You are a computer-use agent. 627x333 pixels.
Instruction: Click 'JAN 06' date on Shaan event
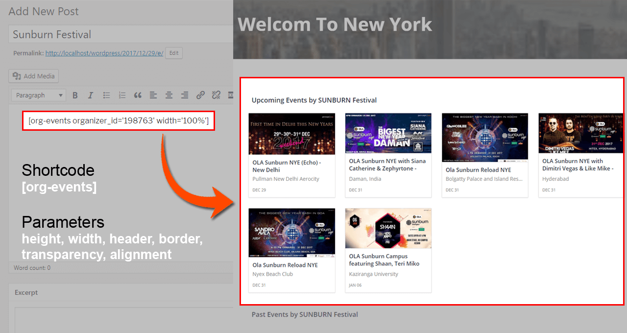coord(356,285)
